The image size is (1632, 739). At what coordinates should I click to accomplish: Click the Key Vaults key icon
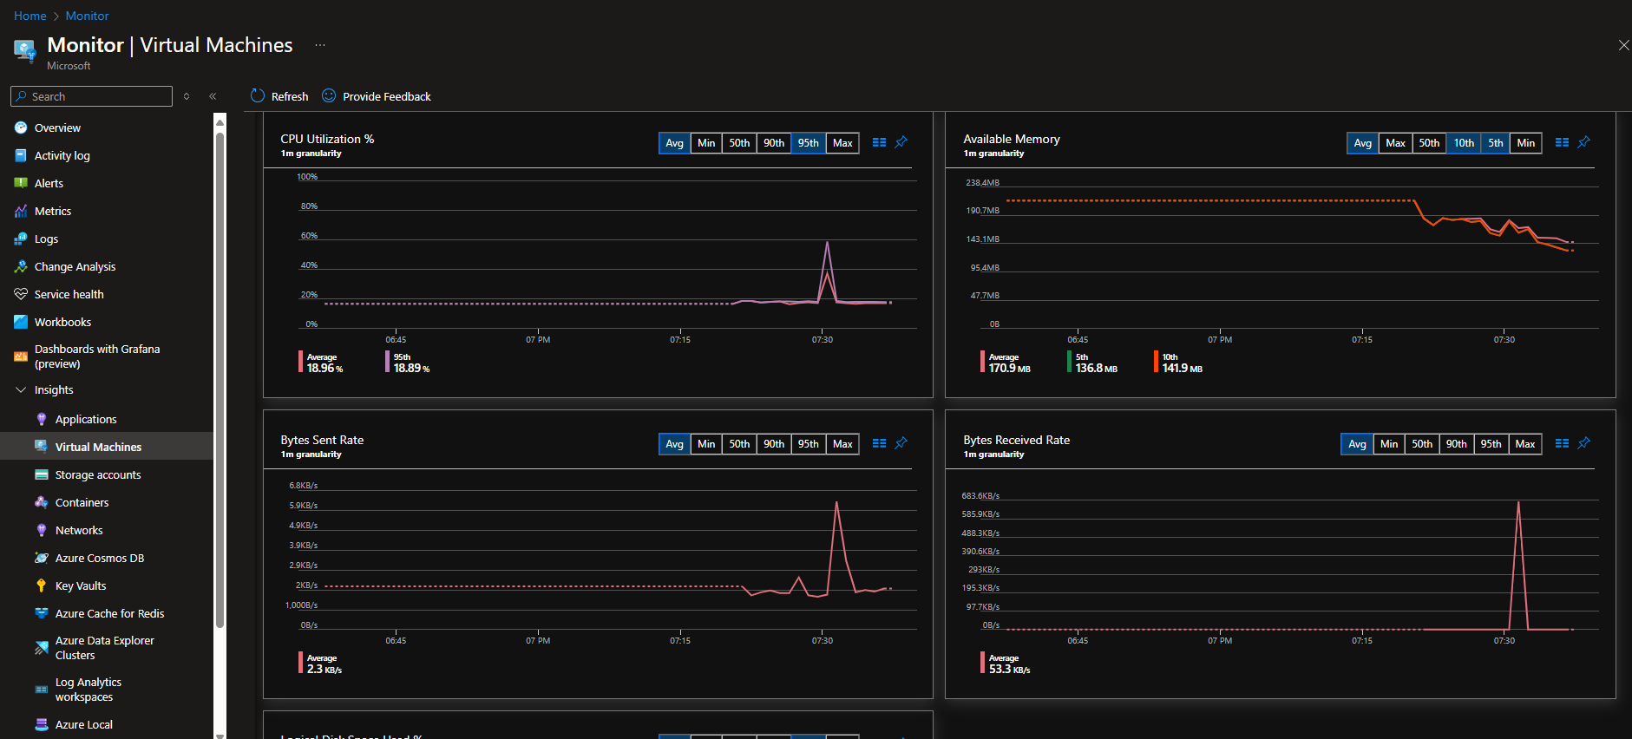pyautogui.click(x=41, y=585)
